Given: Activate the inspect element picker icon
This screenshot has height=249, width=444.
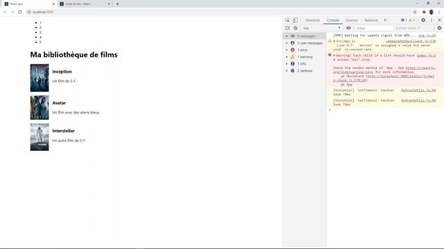Looking at the screenshot, I should coord(287,20).
